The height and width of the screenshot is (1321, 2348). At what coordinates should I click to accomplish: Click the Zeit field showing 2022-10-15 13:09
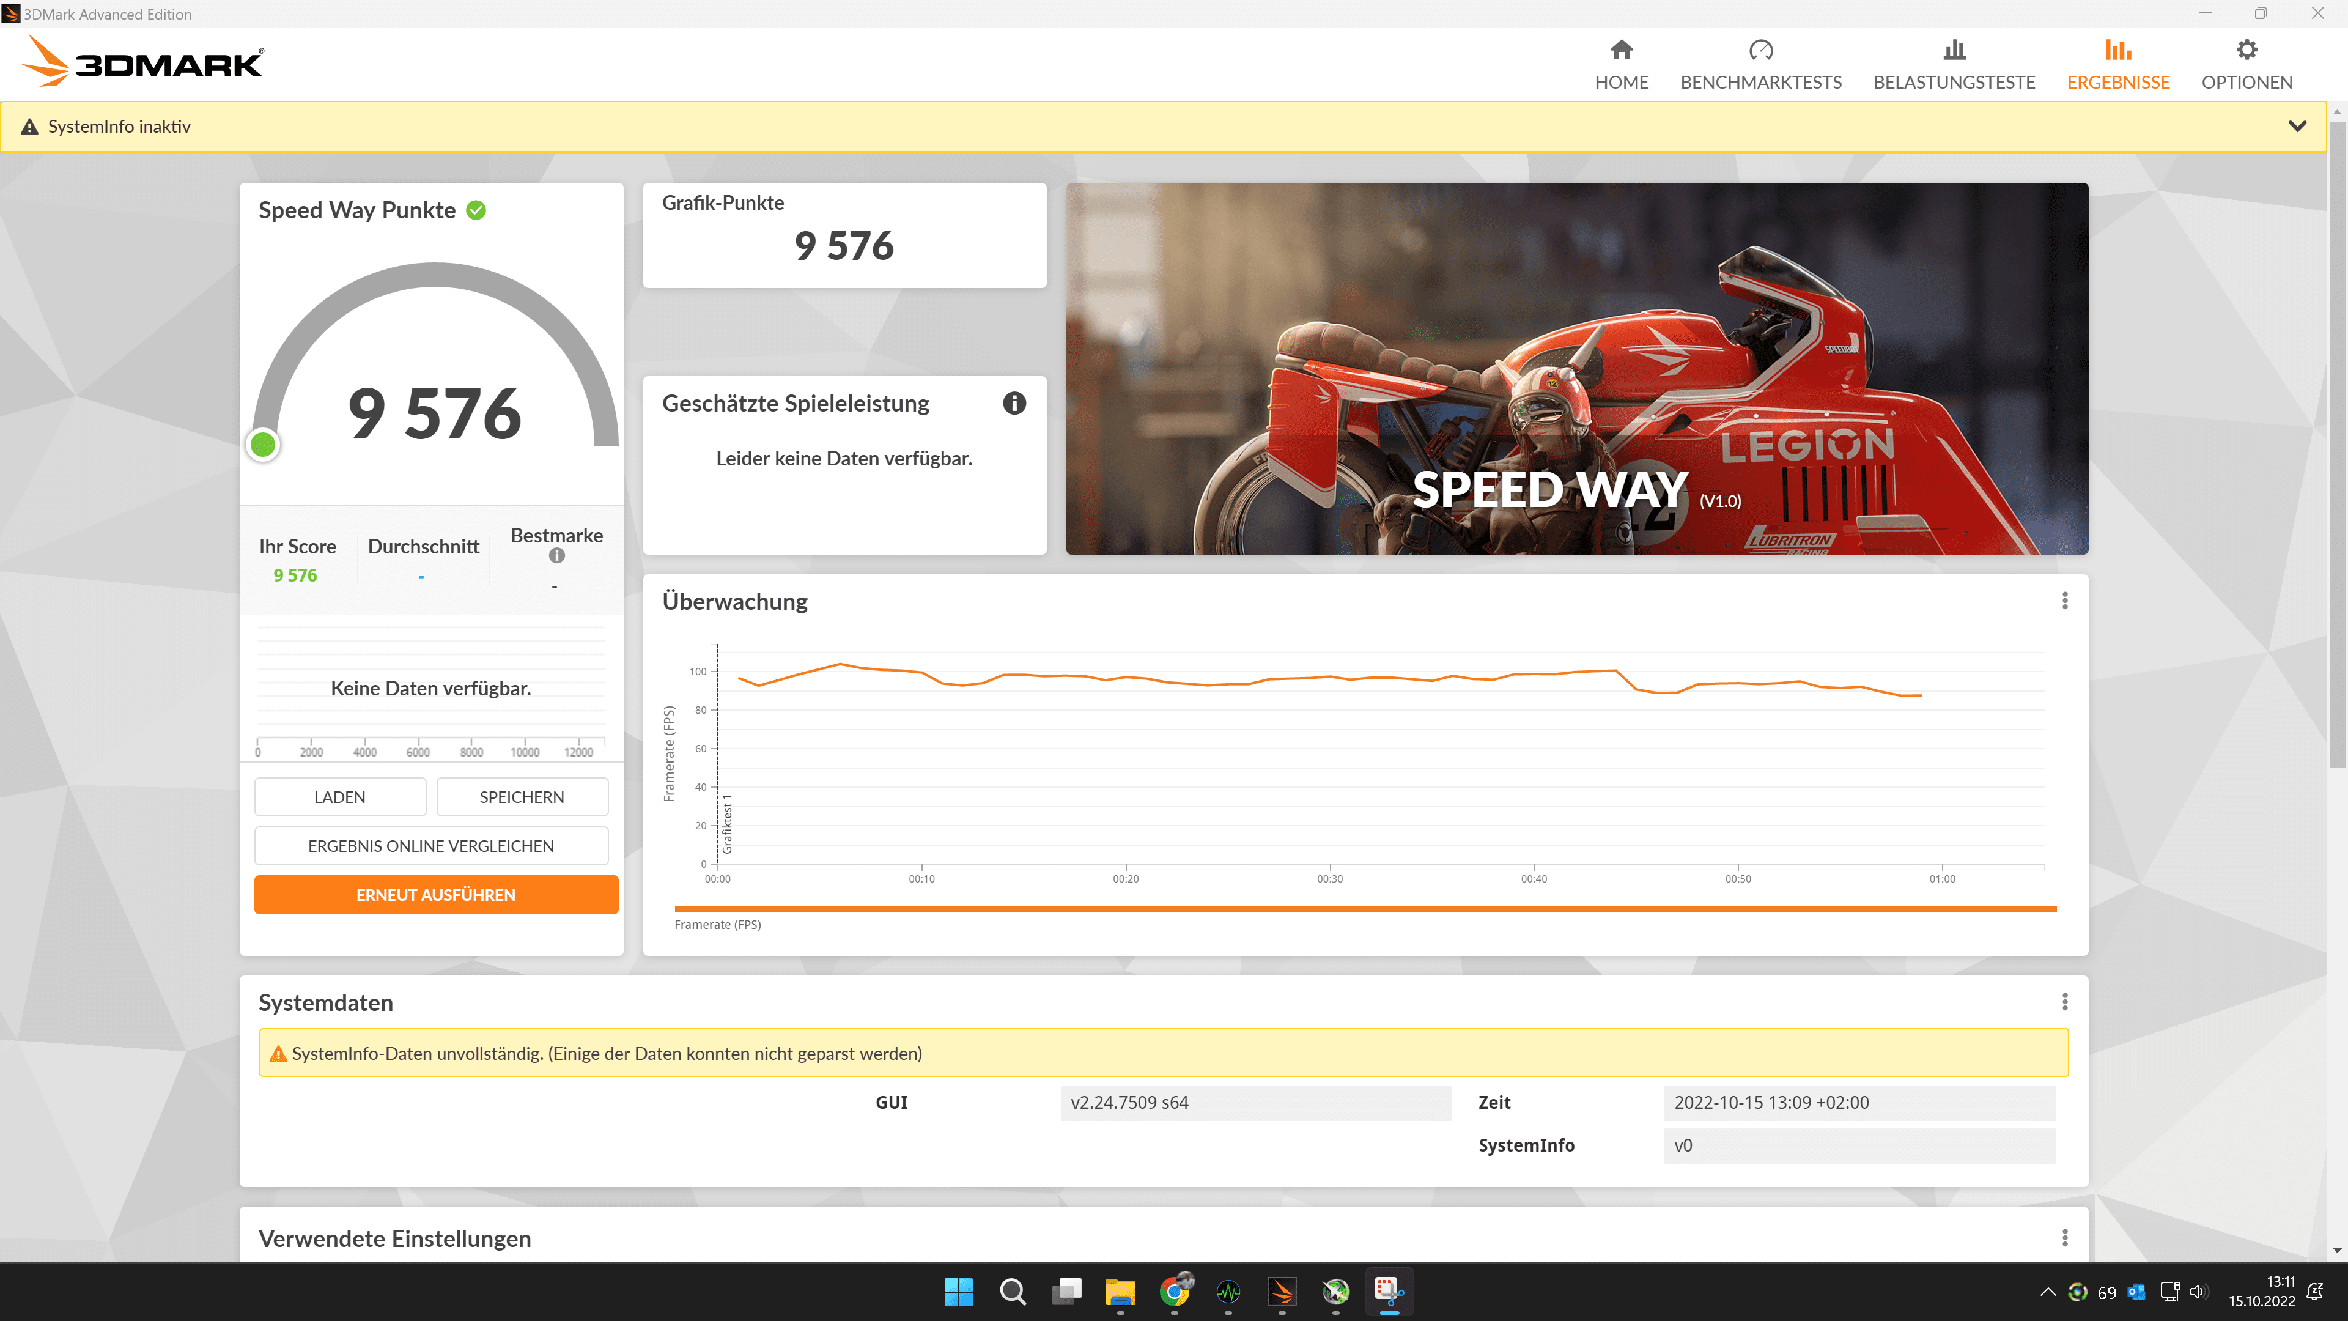[x=1859, y=1102]
